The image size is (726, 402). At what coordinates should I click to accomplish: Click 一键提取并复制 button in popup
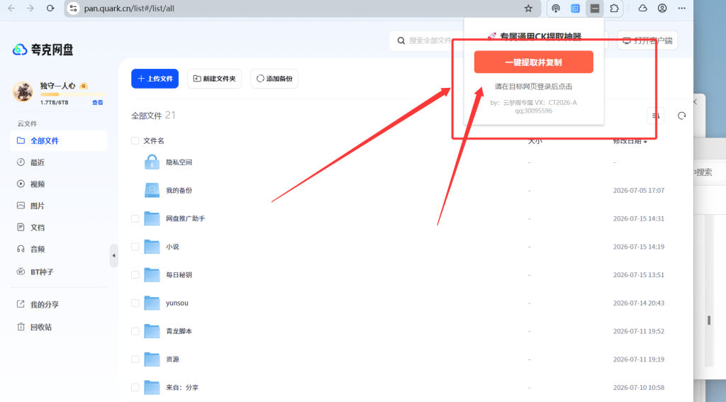pos(533,62)
